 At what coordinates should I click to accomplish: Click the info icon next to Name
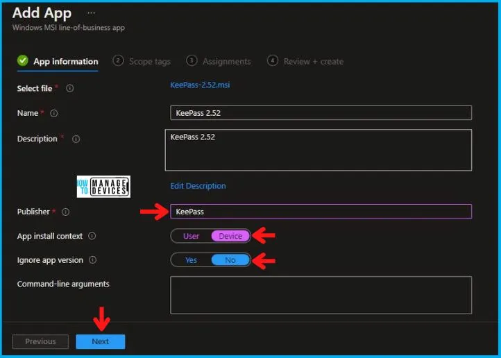[x=54, y=113]
